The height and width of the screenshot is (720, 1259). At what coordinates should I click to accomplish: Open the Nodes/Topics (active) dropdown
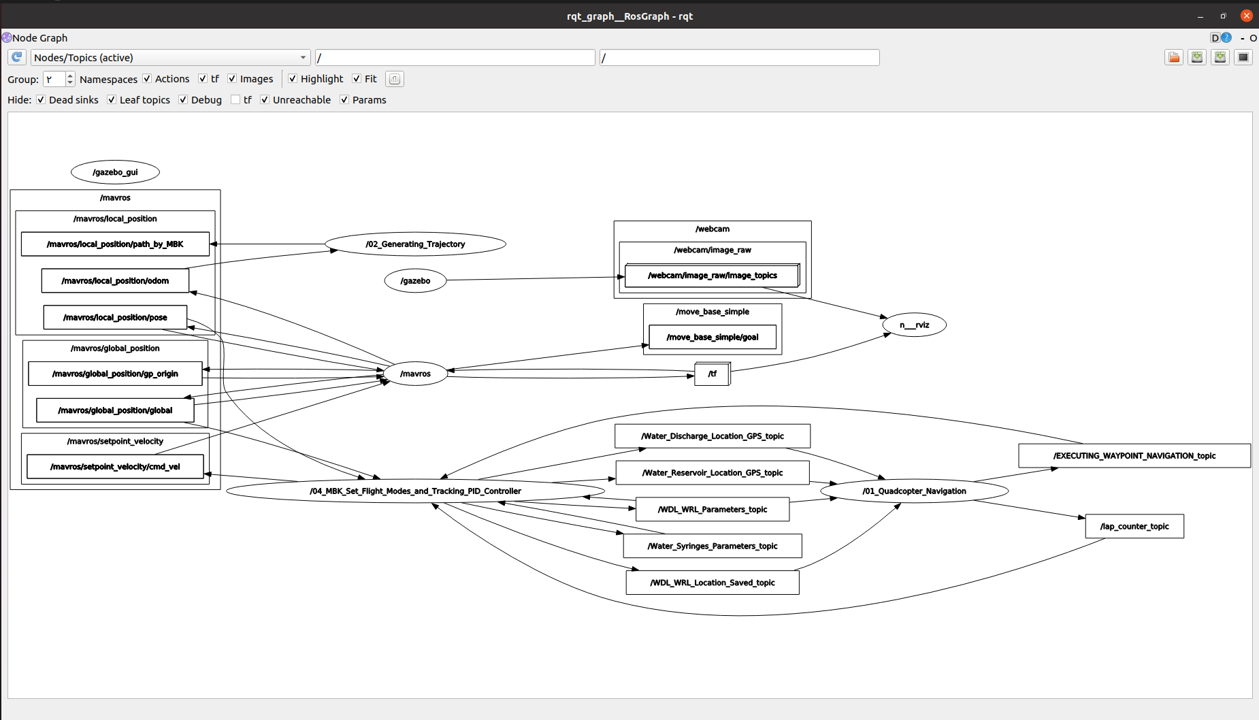(x=170, y=58)
